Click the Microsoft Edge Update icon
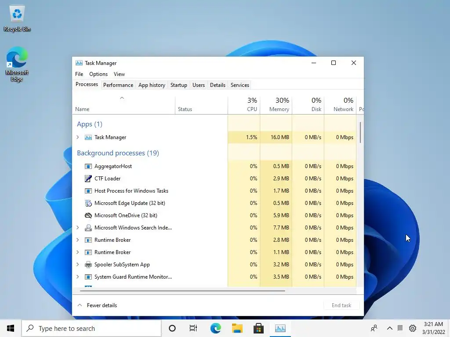Viewport: 450px width, 337px height. pyautogui.click(x=88, y=203)
